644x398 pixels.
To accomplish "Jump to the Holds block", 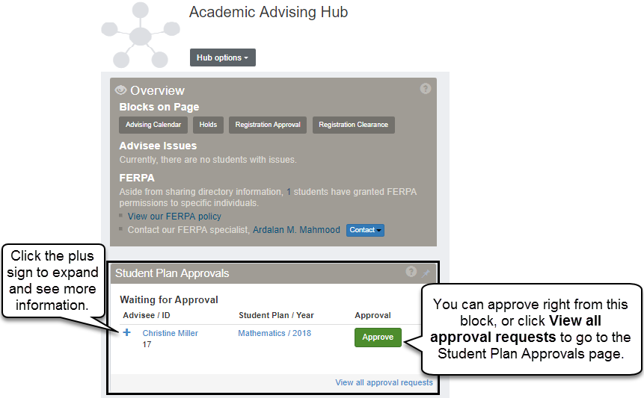I will [x=208, y=125].
